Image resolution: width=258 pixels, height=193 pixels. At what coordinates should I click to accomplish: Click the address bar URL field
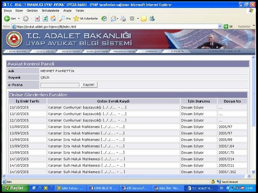point(115,26)
